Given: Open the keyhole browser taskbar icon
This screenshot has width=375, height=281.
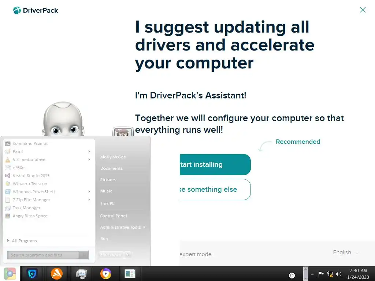Looking at the screenshot, I should pos(105,274).
